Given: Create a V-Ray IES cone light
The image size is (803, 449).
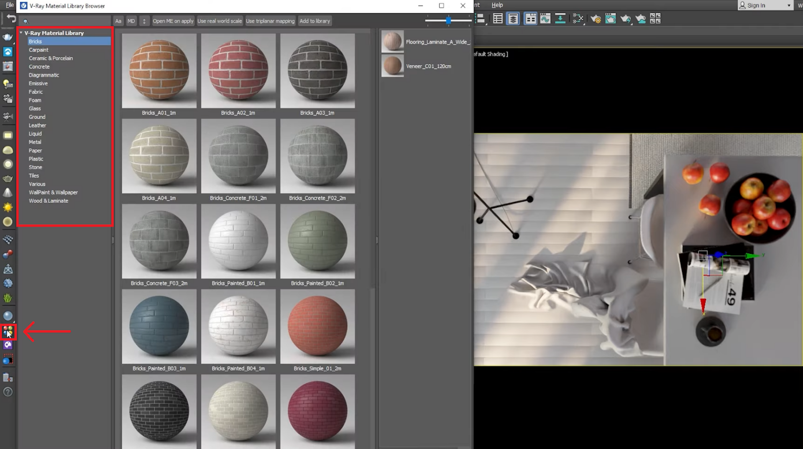Looking at the screenshot, I should pyautogui.click(x=8, y=193).
